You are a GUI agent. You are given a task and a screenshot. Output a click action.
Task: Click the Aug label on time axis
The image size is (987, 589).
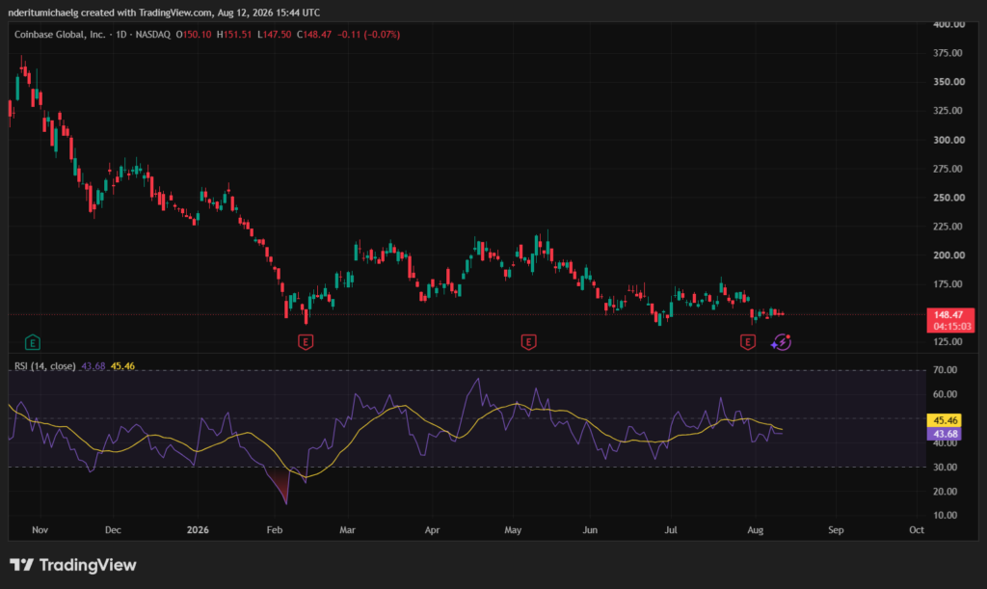(x=756, y=530)
